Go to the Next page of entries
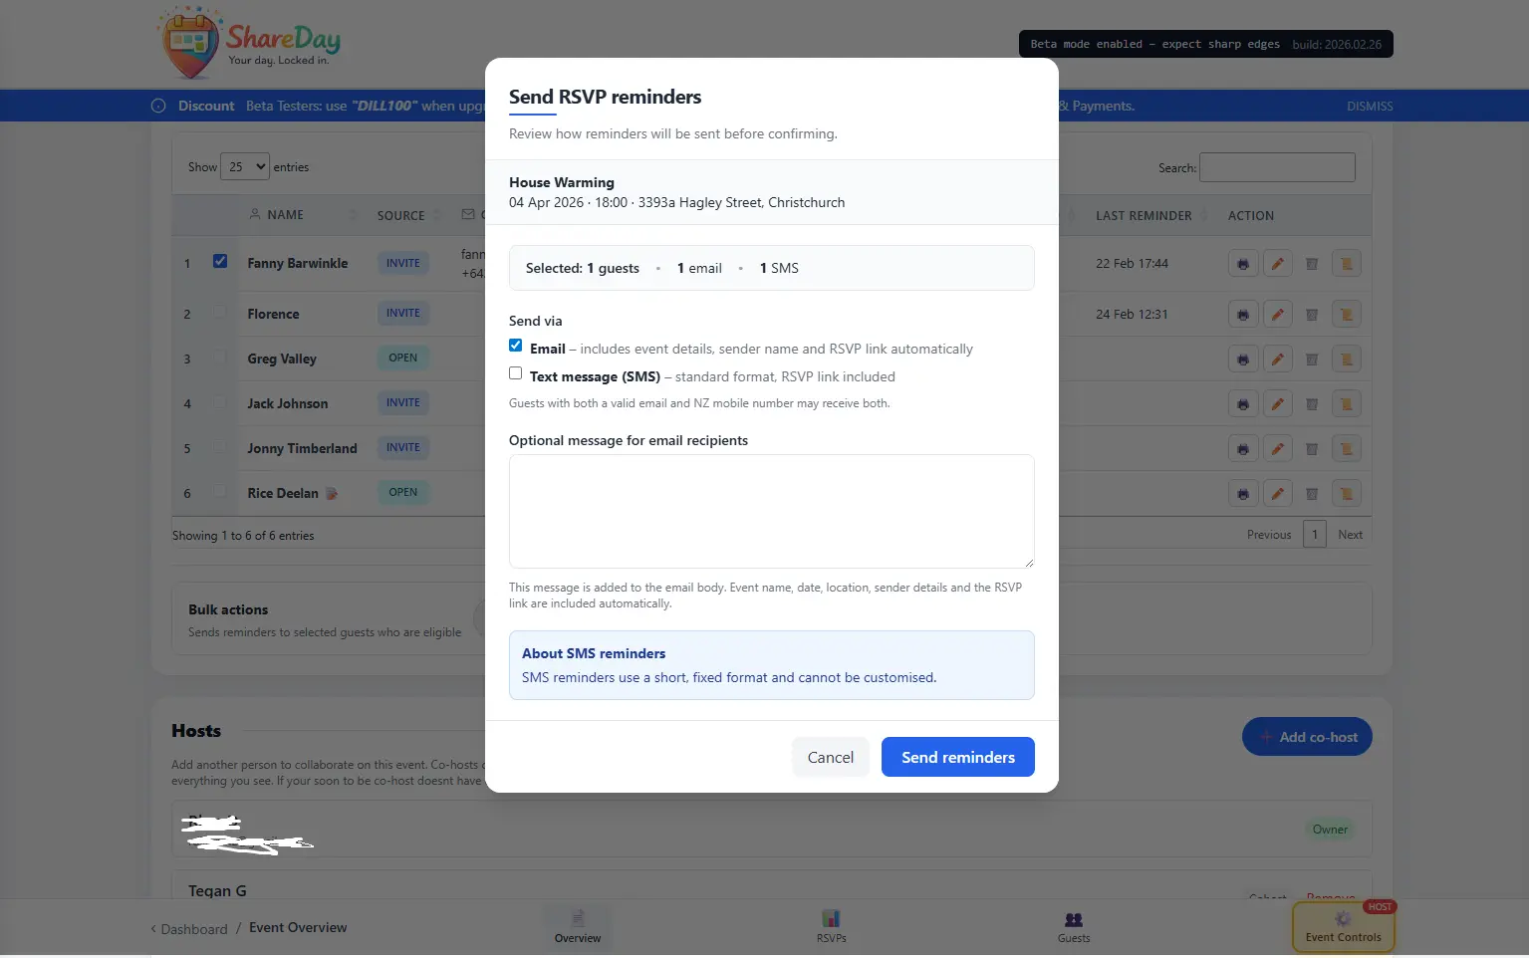 [1350, 535]
